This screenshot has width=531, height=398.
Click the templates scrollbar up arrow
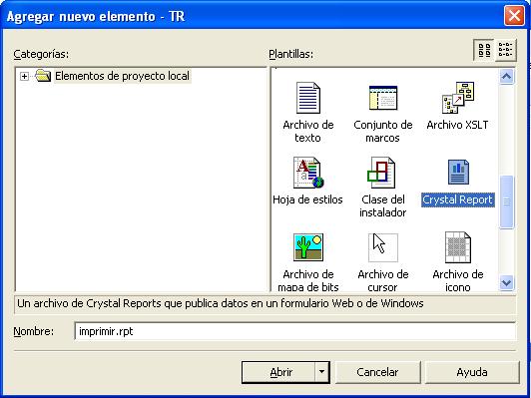tap(507, 76)
